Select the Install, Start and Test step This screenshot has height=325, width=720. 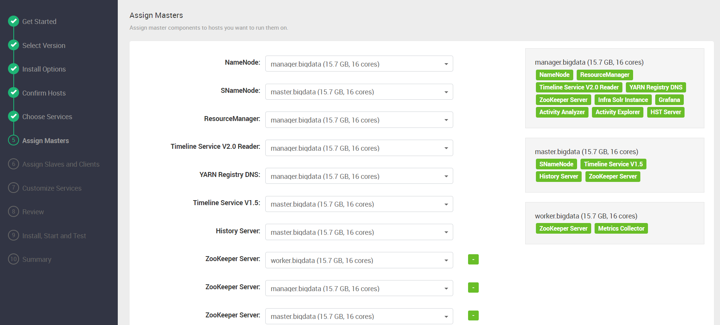point(54,236)
